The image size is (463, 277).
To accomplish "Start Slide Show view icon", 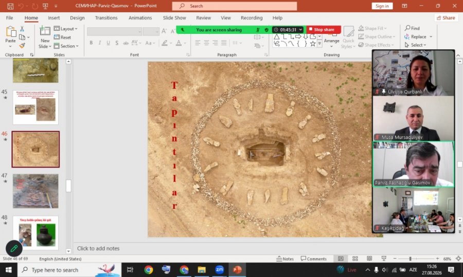I will (x=384, y=259).
